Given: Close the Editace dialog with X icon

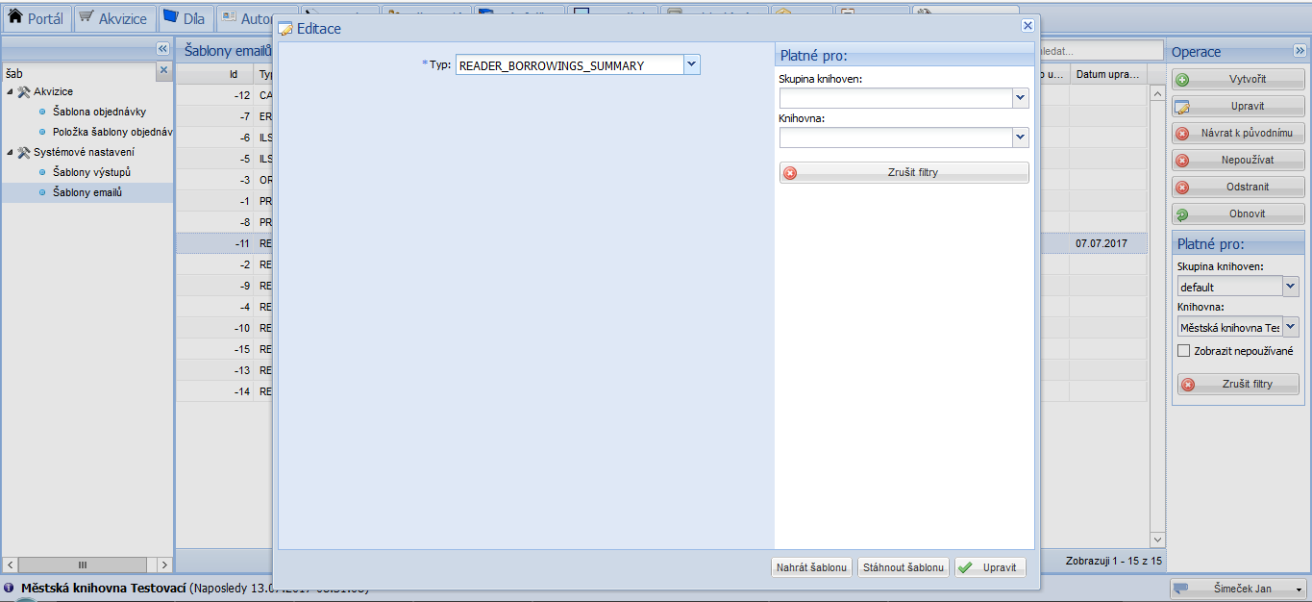Looking at the screenshot, I should click(1027, 27).
